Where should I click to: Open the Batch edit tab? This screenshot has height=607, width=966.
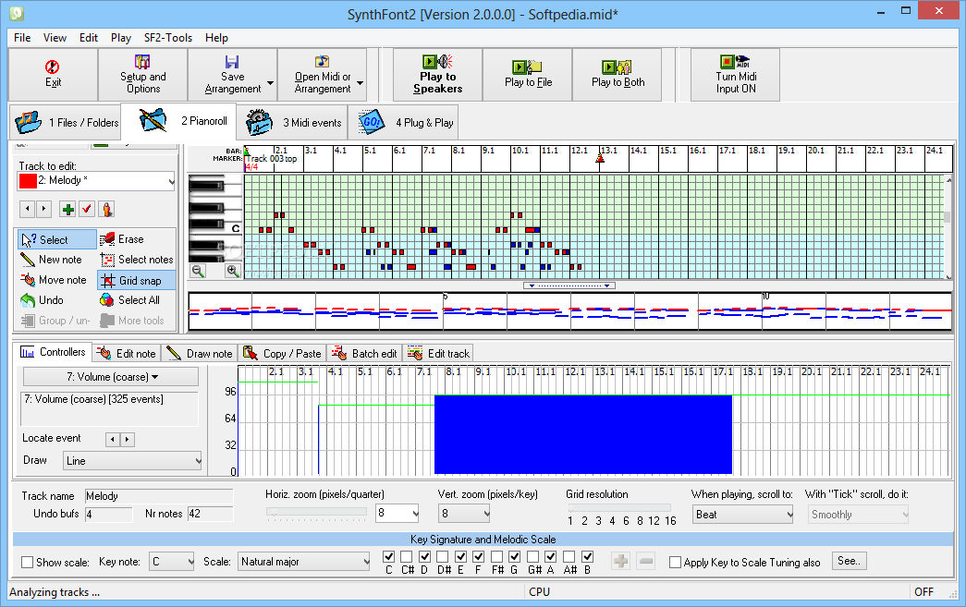pos(365,353)
